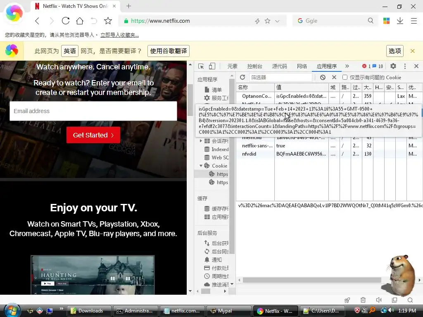The image size is (423, 317).
Task: Open the Indexed DB sidebar item
Action: 216,149
